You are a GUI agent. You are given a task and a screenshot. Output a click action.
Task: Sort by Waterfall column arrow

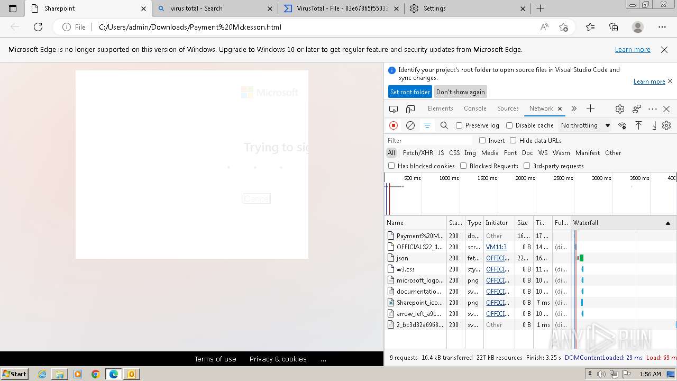click(x=667, y=223)
